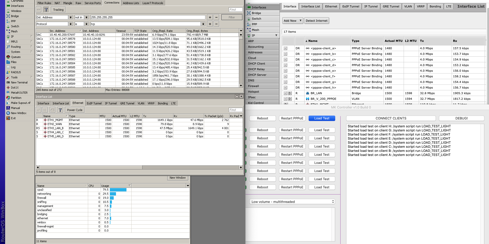Toggle the D disable button for BR_V_200_PPPOE
Screen dimensions: 489x244
[290, 99]
